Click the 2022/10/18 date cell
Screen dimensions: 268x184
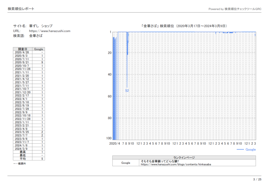(23, 116)
